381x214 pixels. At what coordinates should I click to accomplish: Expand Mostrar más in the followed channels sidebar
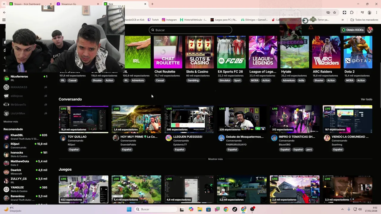(11, 122)
